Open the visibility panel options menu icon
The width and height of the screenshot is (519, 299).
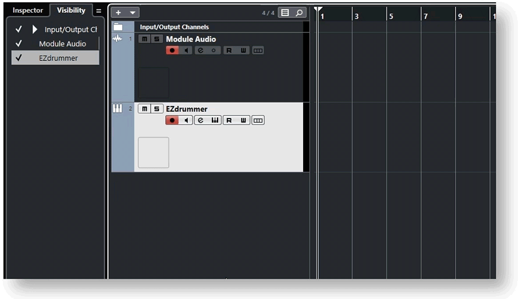coord(99,11)
